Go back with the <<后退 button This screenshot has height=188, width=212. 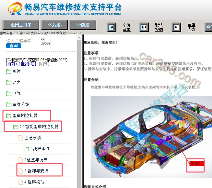[54, 25]
